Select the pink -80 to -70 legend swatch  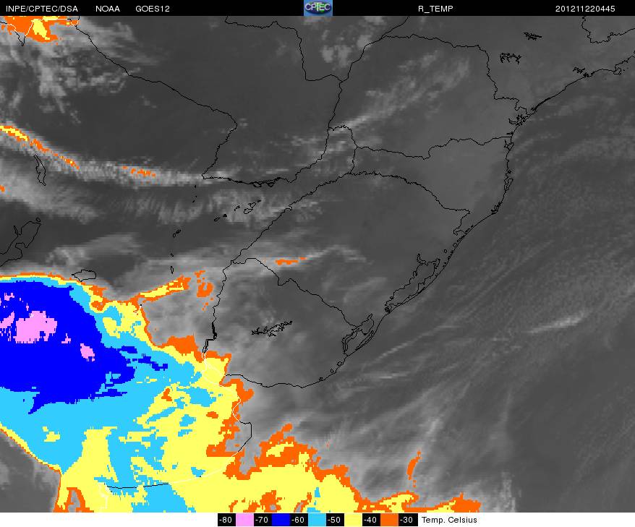point(244,520)
